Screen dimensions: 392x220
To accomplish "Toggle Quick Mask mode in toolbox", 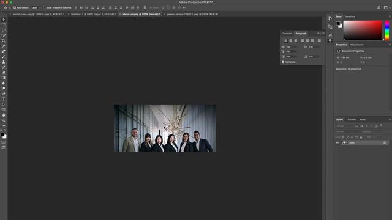I will coord(4,142).
